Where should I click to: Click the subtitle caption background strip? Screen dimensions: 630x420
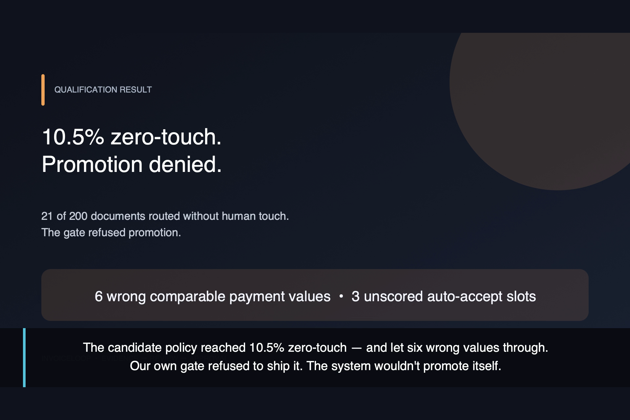(x=315, y=358)
